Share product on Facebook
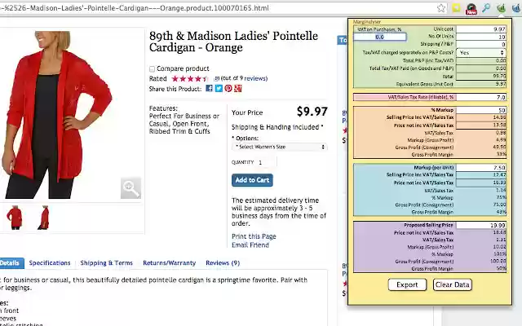 (209, 88)
